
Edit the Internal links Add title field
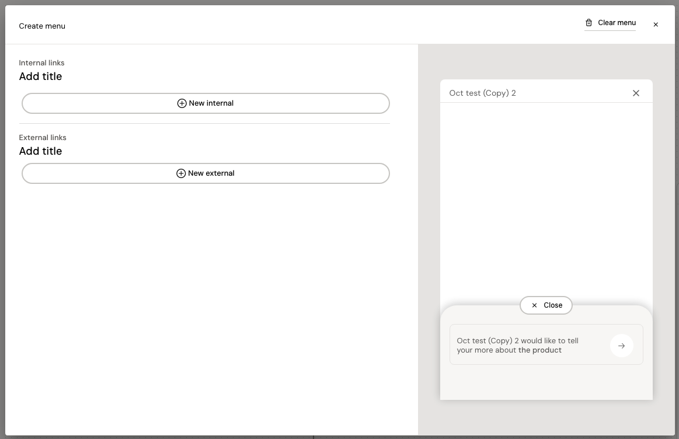tap(40, 76)
